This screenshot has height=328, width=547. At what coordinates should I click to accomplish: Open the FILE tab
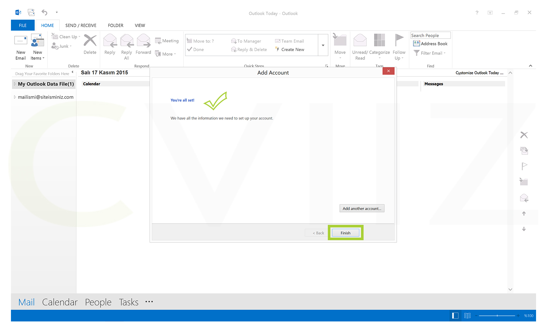23,25
